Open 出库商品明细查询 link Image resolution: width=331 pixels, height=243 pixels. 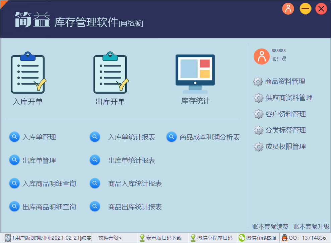pos(49,207)
